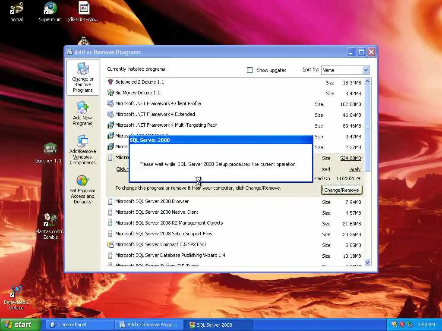Click the Big Money Deluxe 1.0 program icon

[110, 93]
